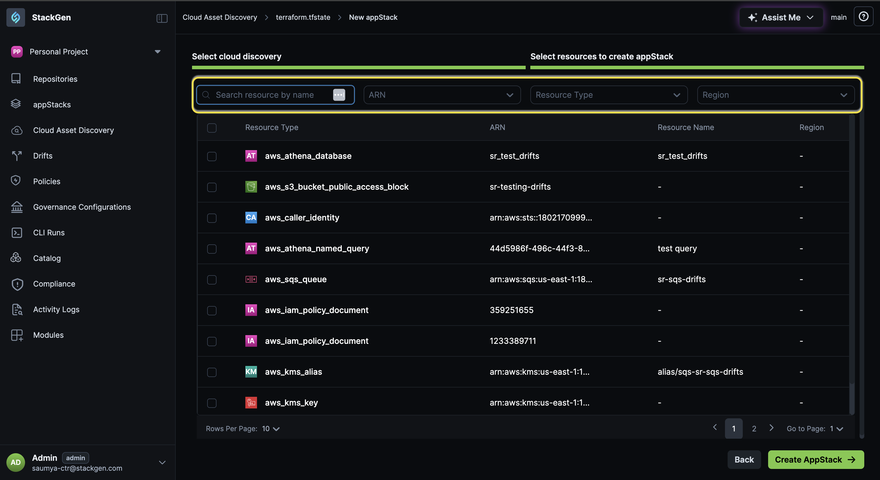The width and height of the screenshot is (880, 480).
Task: Click the Resource Name column header
Action: tap(686, 128)
